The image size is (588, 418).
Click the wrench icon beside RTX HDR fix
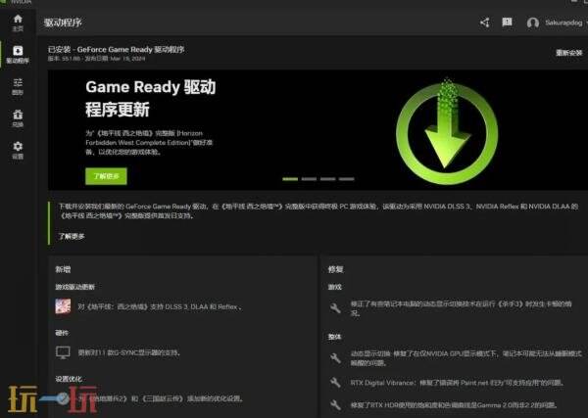tap(335, 405)
